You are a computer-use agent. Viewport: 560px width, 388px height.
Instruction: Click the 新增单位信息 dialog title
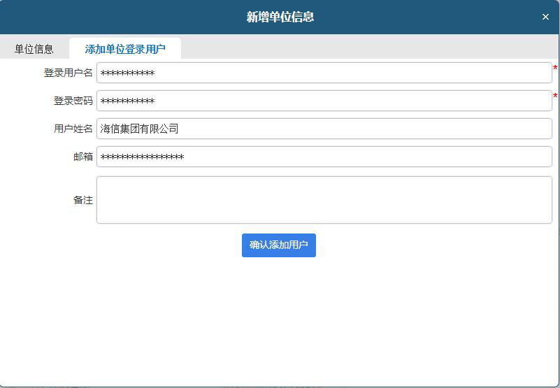click(280, 17)
